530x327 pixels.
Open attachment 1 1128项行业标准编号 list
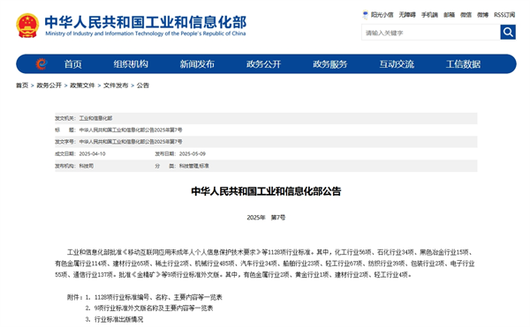pyautogui.click(x=158, y=297)
